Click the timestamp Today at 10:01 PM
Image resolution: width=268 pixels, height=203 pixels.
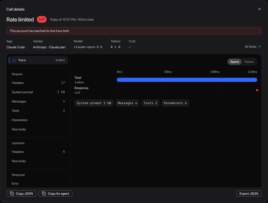pyautogui.click(x=63, y=19)
